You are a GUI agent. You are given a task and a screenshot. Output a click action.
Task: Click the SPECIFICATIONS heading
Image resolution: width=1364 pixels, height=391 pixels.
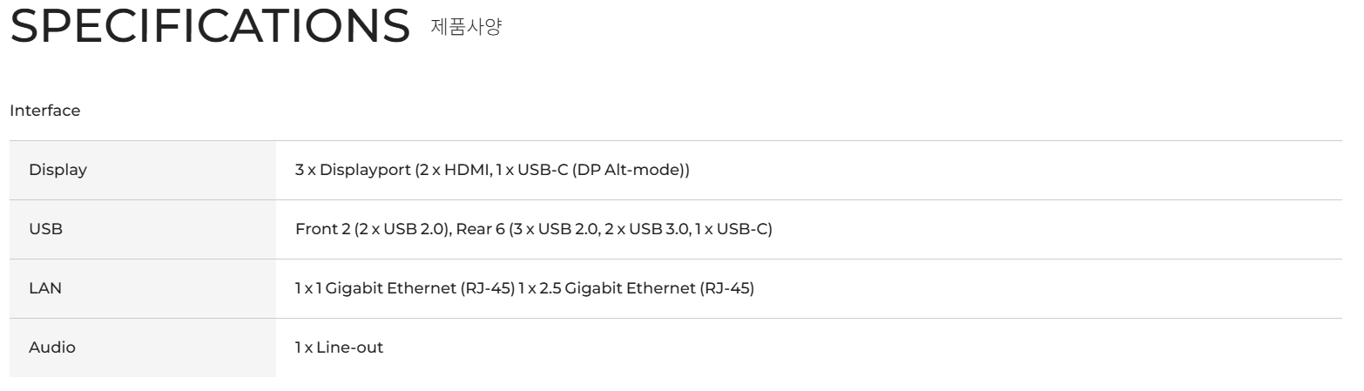point(209,26)
